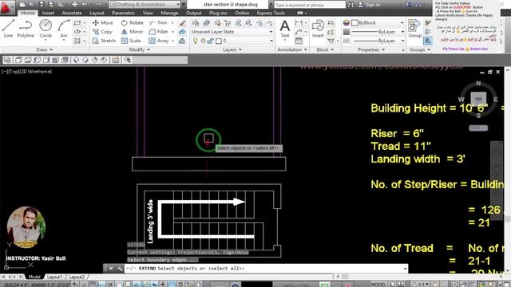511x287 pixels.
Task: Expand the Annotation panel
Action: point(292,49)
